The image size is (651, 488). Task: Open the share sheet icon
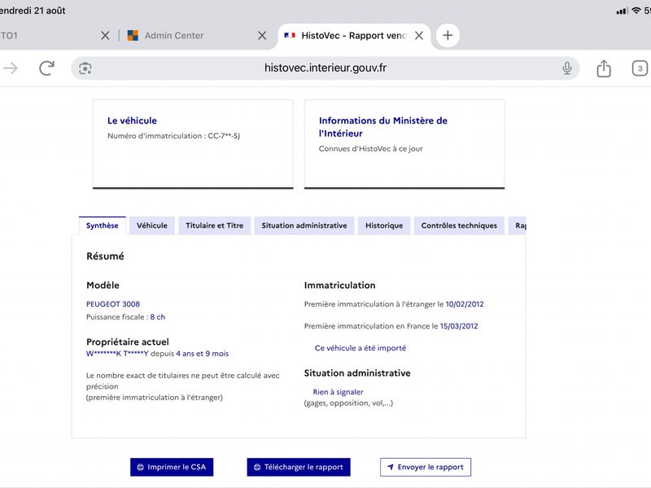(x=604, y=68)
